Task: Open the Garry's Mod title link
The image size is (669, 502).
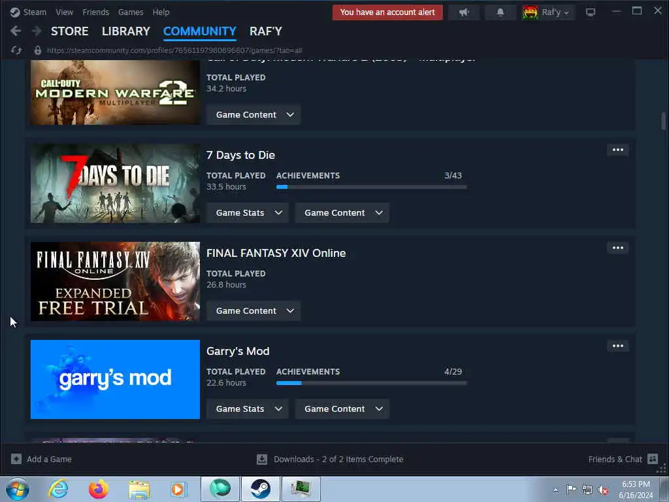Action: click(238, 351)
